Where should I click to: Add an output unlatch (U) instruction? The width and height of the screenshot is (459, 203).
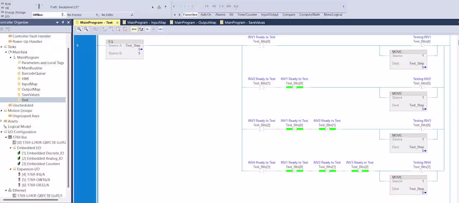(229, 6)
